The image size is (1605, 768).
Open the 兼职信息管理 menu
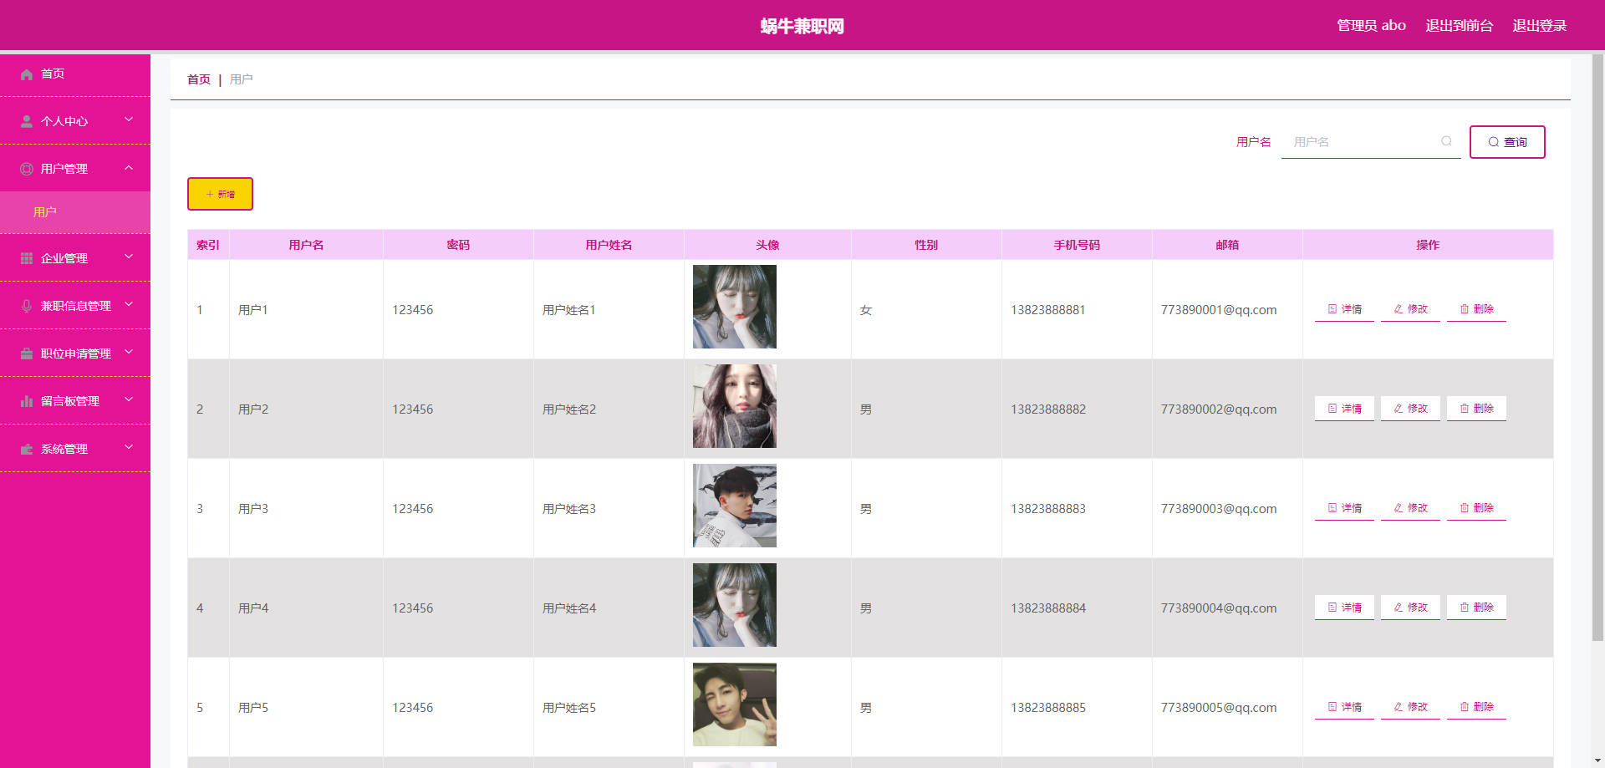(x=75, y=306)
